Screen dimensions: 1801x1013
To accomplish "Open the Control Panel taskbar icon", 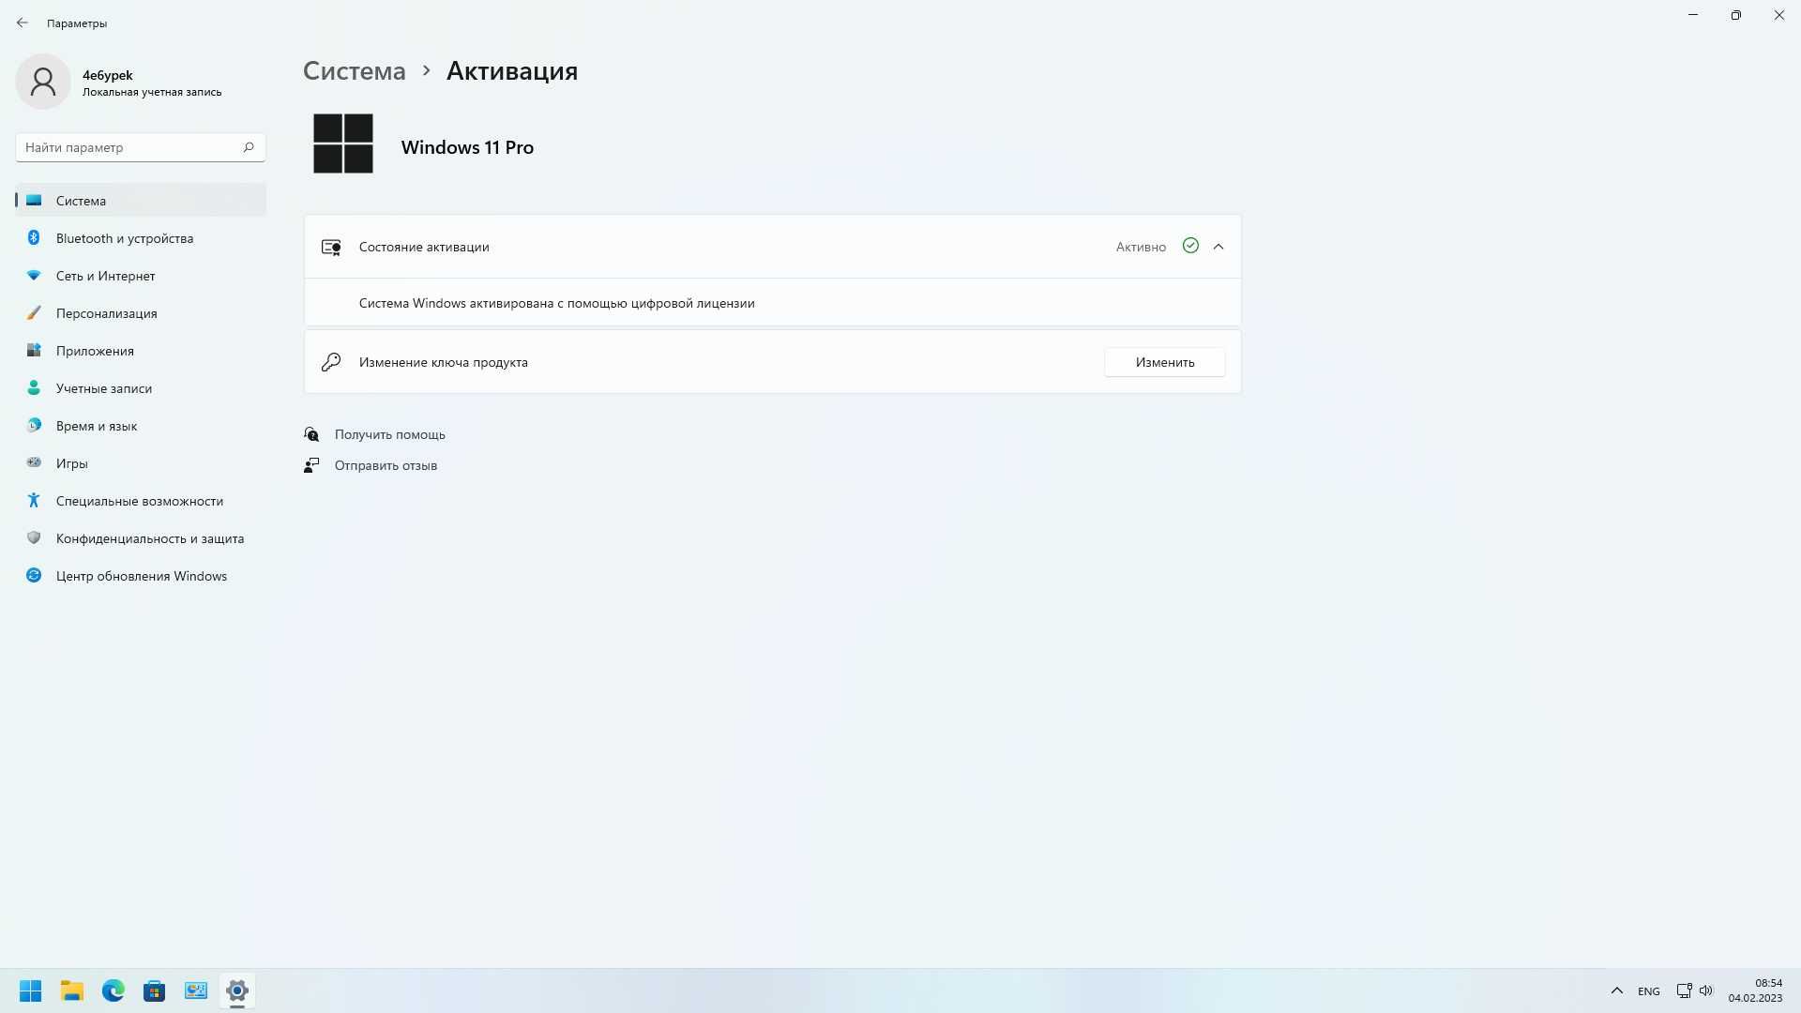I will pos(196,990).
